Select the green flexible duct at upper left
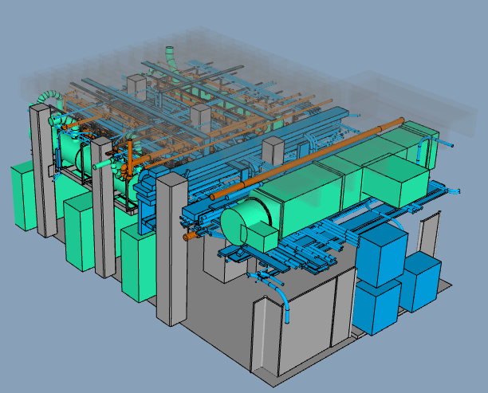 [x=49, y=97]
